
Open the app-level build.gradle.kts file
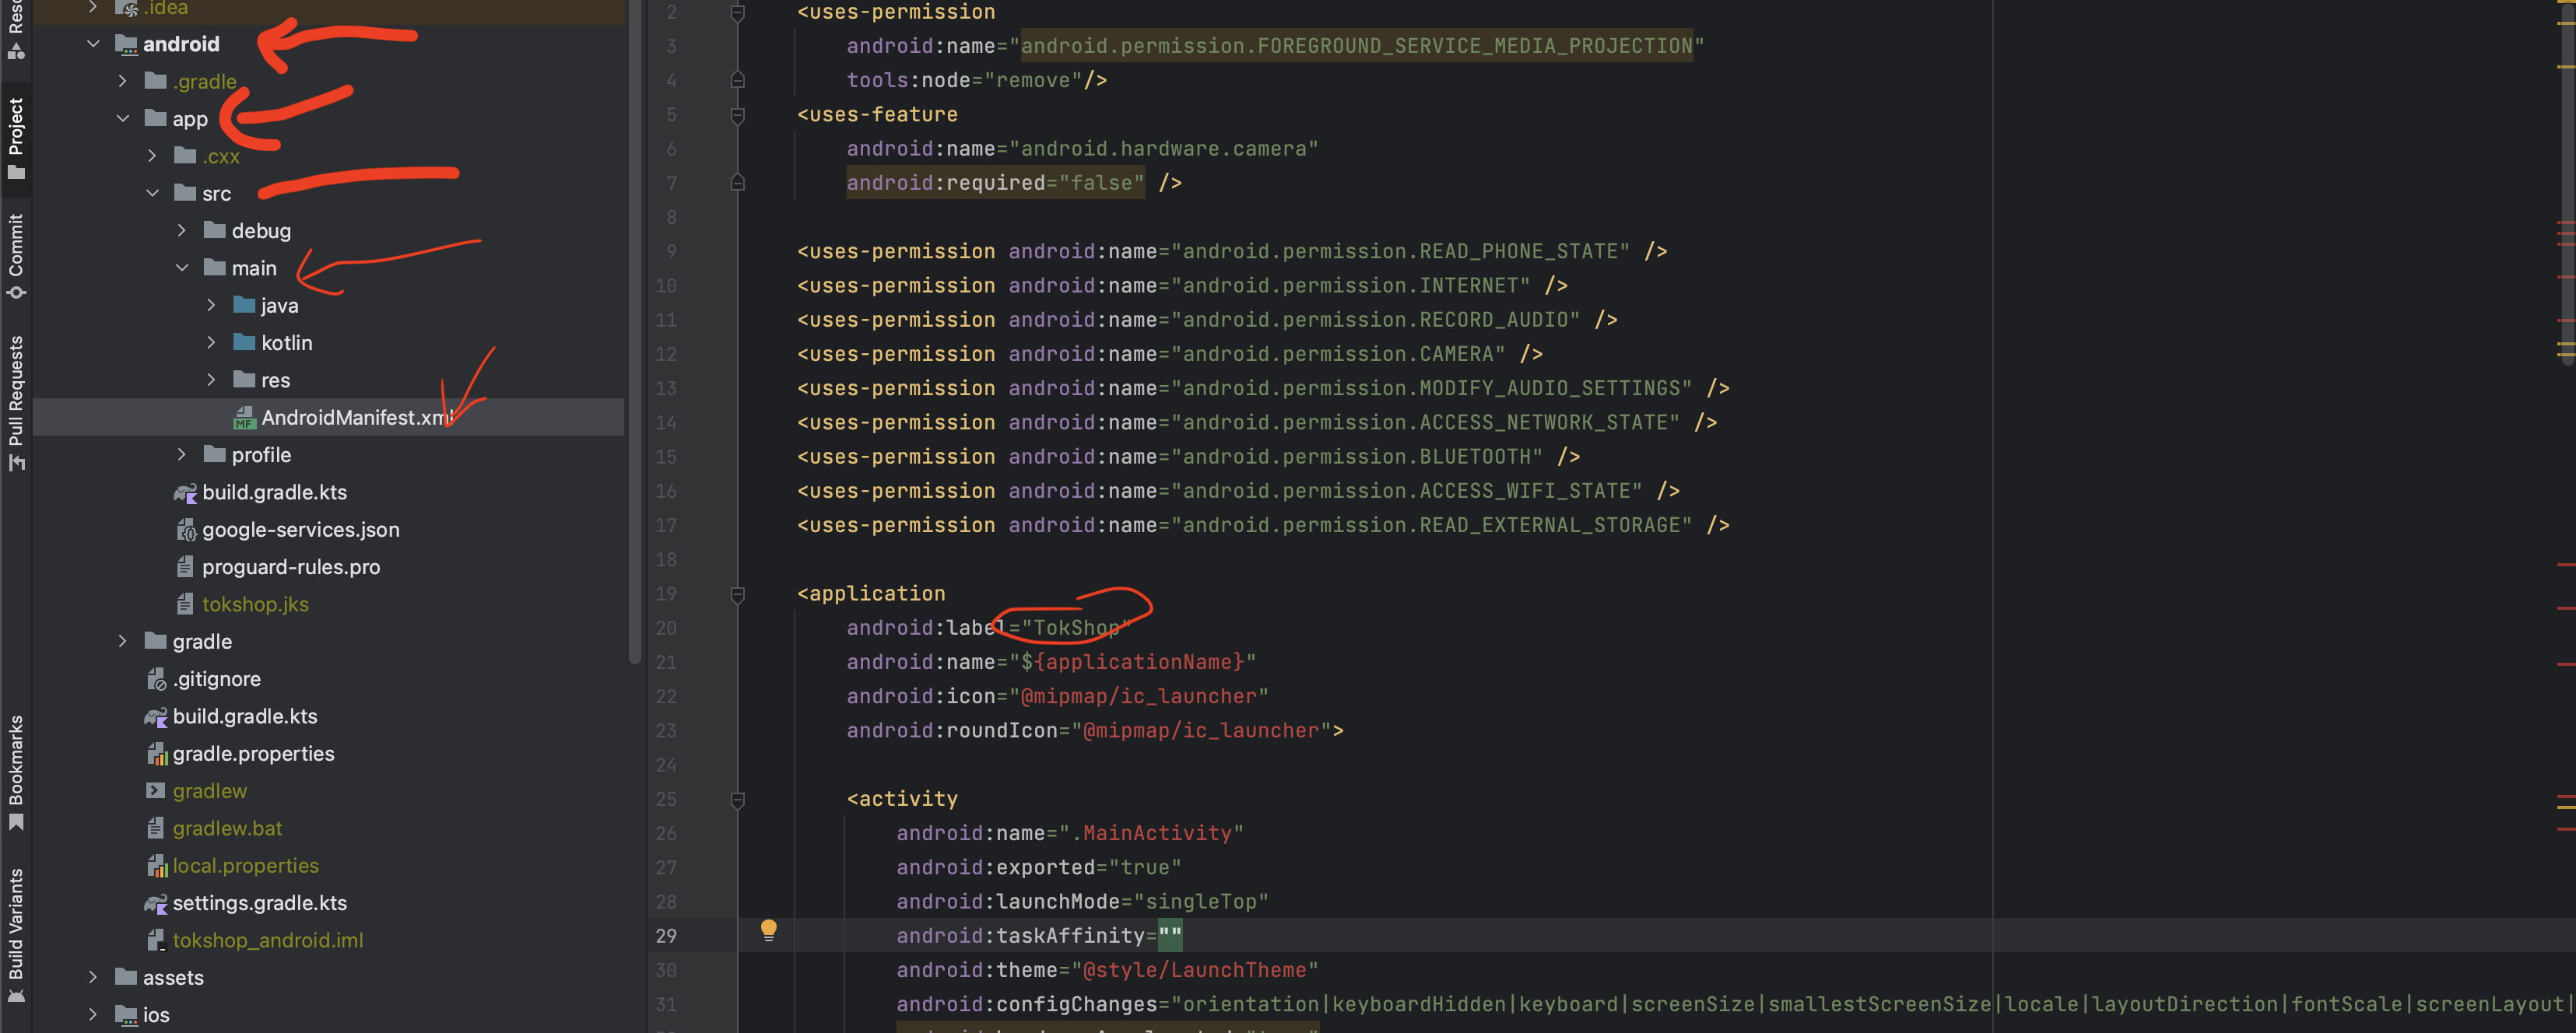274,492
